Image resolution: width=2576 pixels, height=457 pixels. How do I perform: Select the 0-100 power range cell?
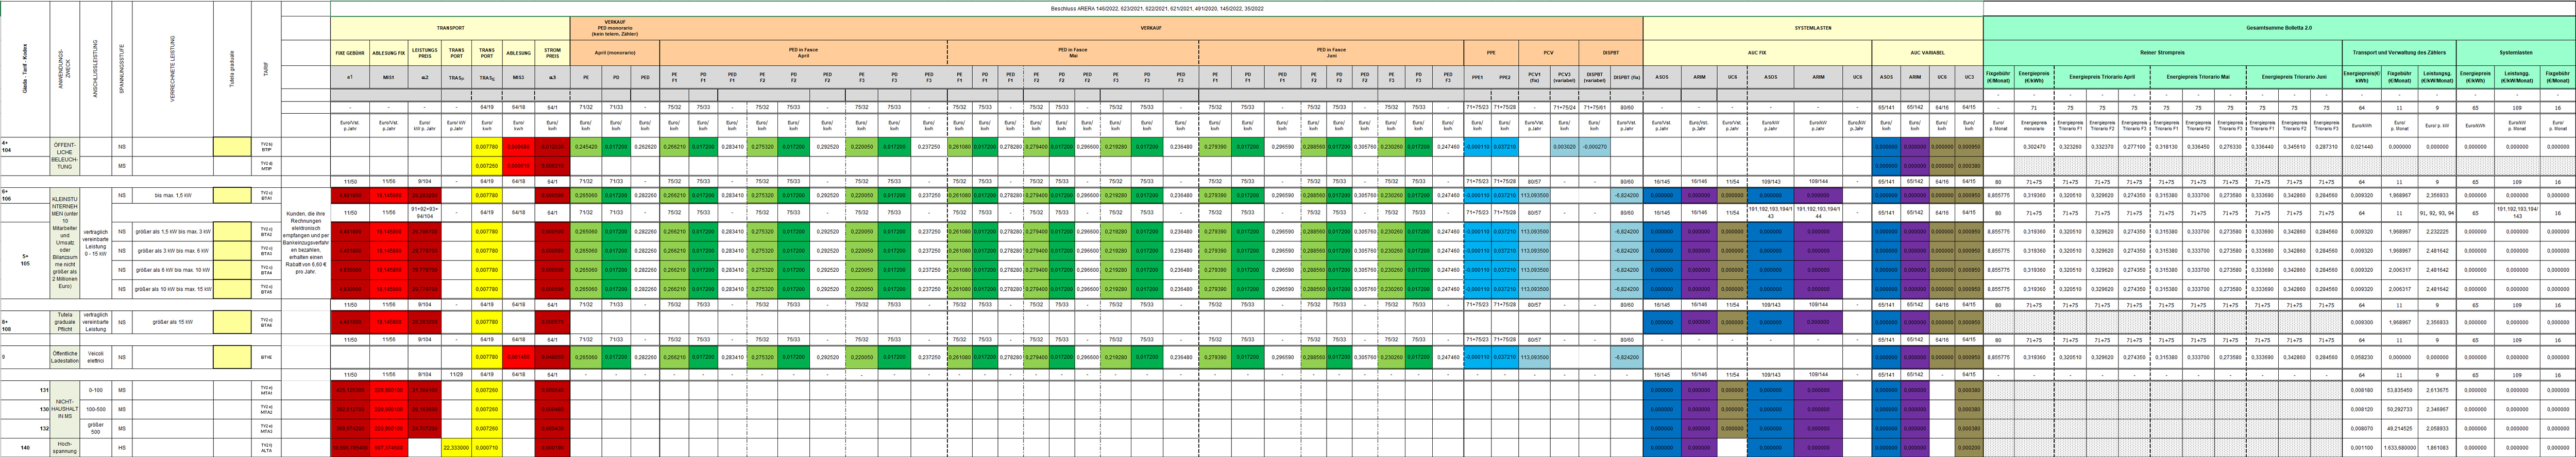pos(96,390)
